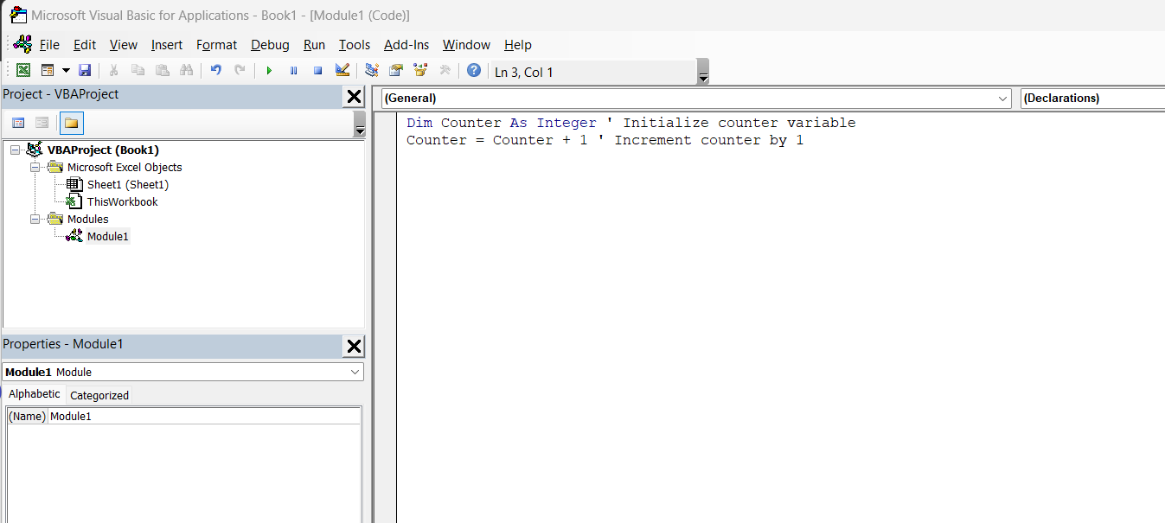Open VBA Help question mark icon
The width and height of the screenshot is (1165, 523).
(x=474, y=71)
